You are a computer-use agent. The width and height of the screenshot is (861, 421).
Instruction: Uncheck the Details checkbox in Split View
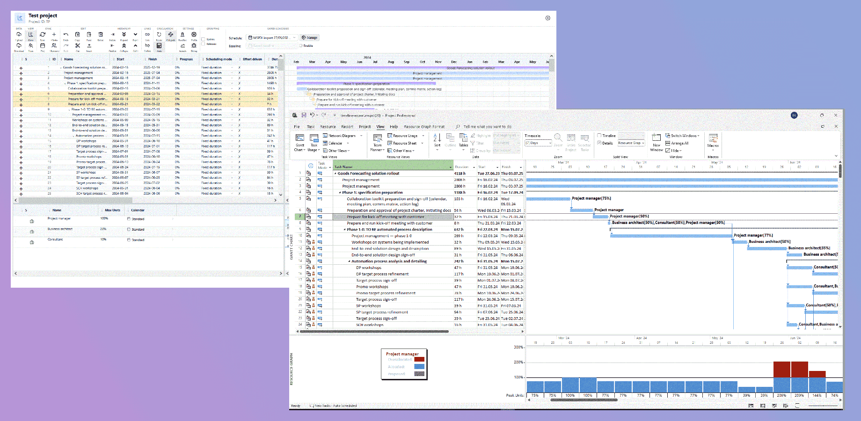click(x=599, y=143)
